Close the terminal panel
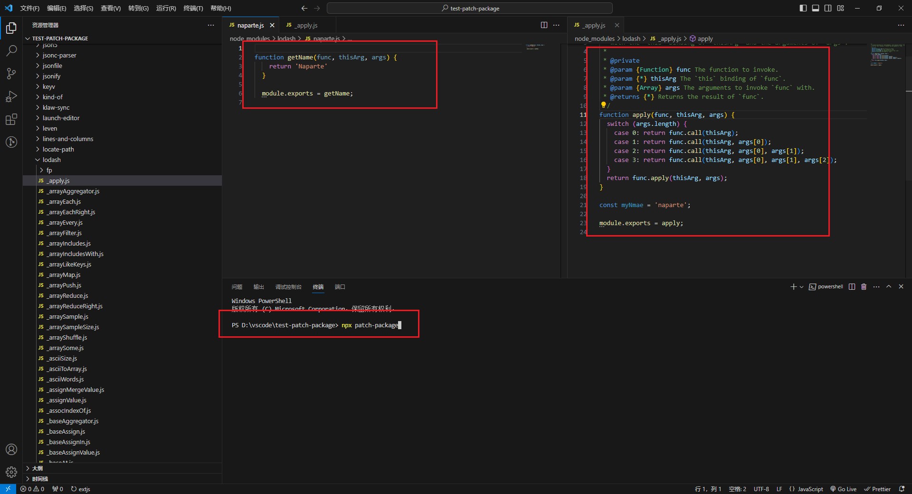The width and height of the screenshot is (912, 494). tap(901, 286)
